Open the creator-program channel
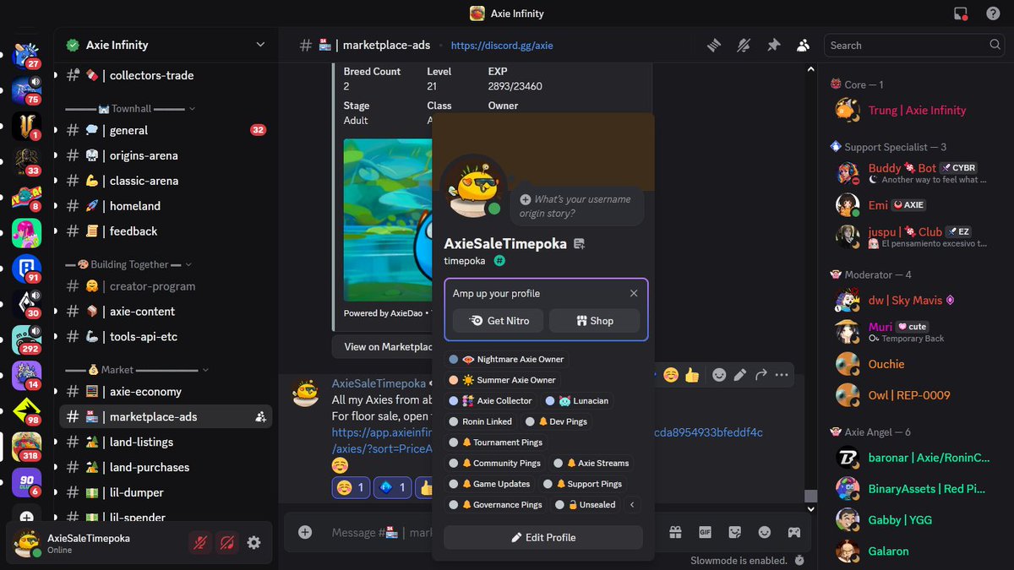Screen dimensions: 1014x570 [166, 286]
